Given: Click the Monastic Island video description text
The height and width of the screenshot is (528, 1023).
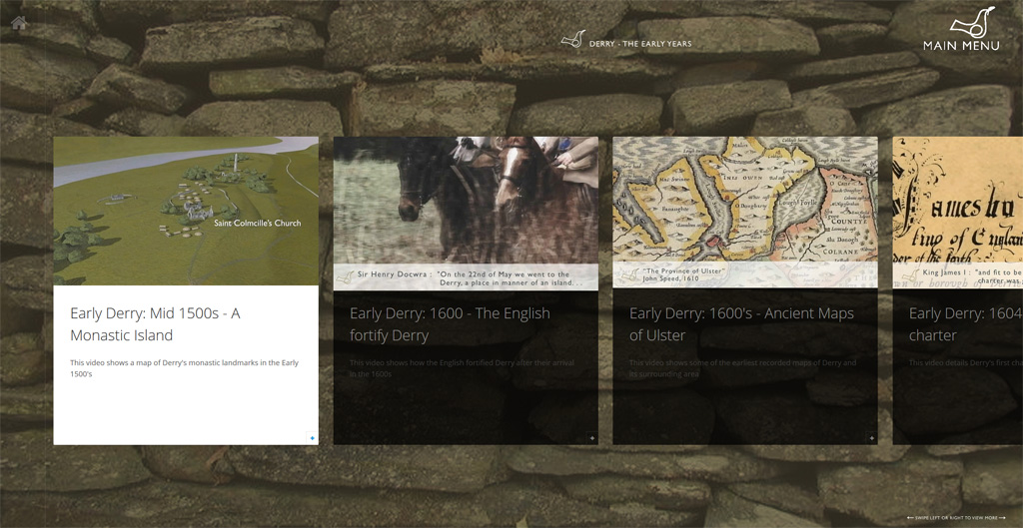Looking at the screenshot, I should (x=184, y=368).
